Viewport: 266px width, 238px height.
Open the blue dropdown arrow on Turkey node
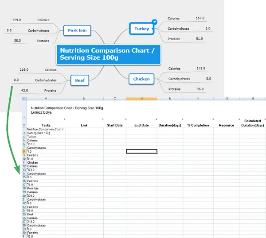pos(154,22)
